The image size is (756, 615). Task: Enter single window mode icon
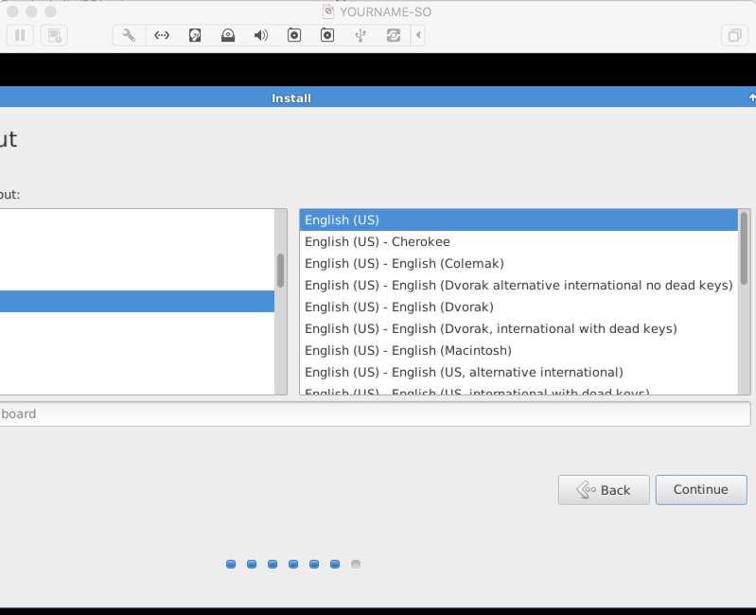click(x=734, y=35)
